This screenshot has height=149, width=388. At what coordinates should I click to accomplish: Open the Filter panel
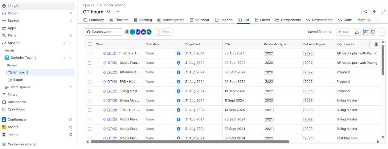pyautogui.click(x=163, y=32)
